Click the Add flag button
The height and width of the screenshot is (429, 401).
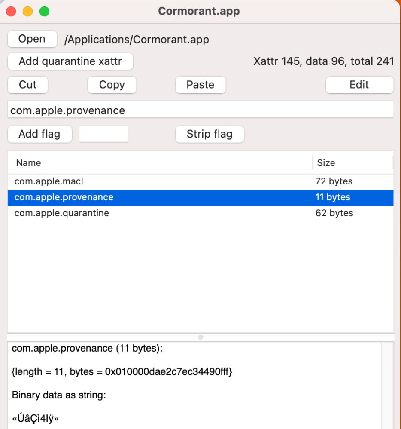[x=39, y=134]
